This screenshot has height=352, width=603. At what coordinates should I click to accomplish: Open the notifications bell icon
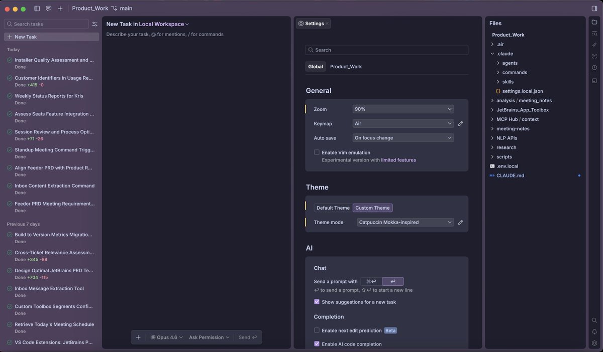(x=594, y=332)
